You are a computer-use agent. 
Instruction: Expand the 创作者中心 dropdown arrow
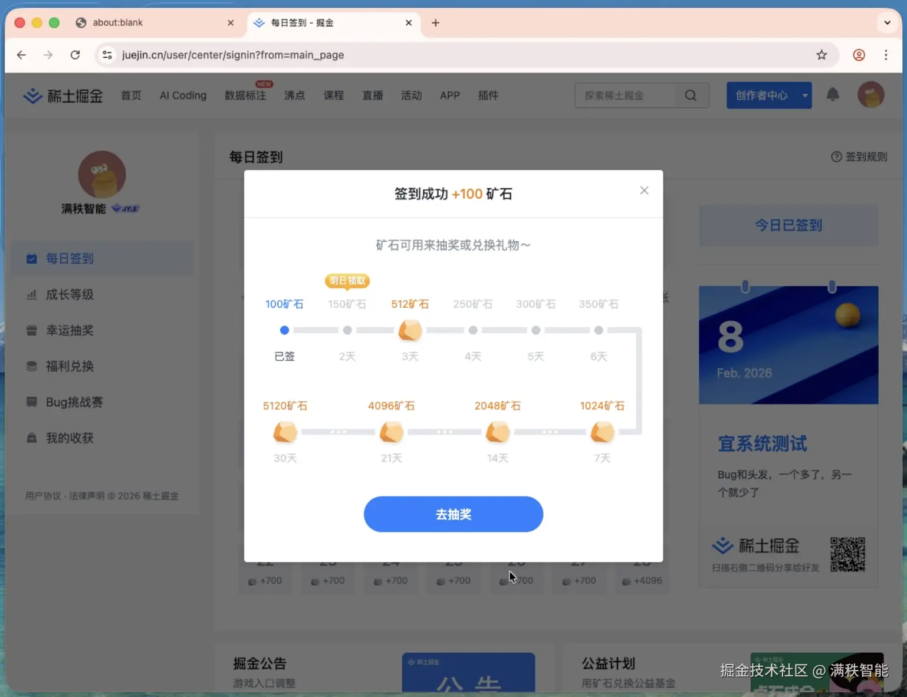[x=803, y=95]
